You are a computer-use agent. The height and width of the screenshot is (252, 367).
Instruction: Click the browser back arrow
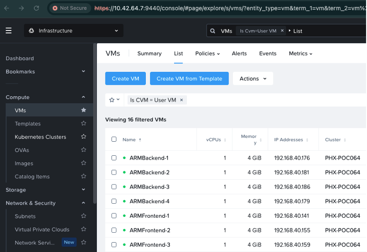7,8
